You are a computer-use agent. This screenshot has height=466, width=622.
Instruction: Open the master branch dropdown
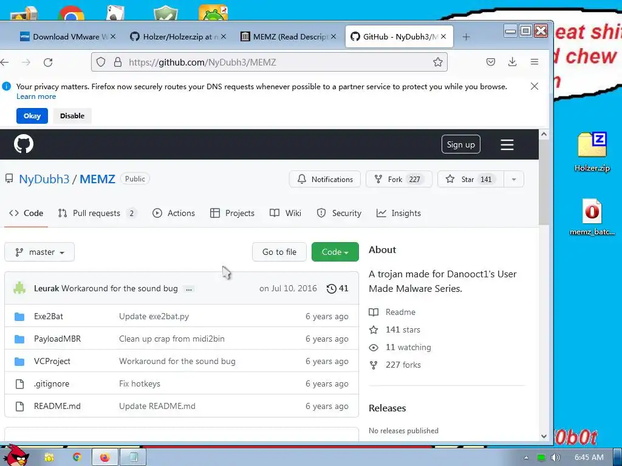[39, 252]
